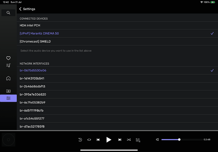The width and height of the screenshot is (218, 152).
Task: Tap the album art thumbnail
Action: pos(8,140)
